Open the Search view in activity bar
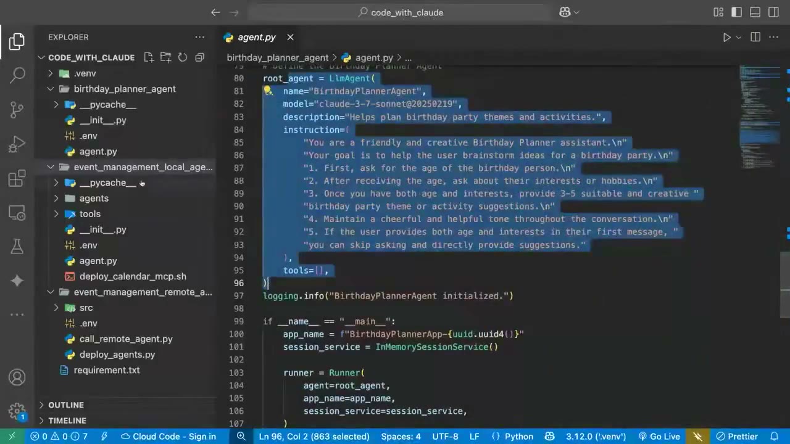 coord(17,75)
